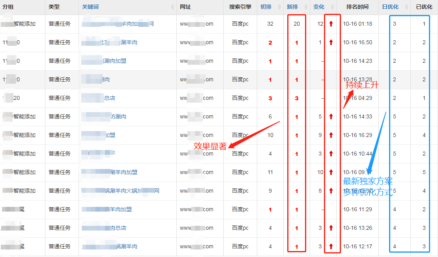Sort table by 初排 column header
The height and width of the screenshot is (257, 438).
pyautogui.click(x=266, y=7)
